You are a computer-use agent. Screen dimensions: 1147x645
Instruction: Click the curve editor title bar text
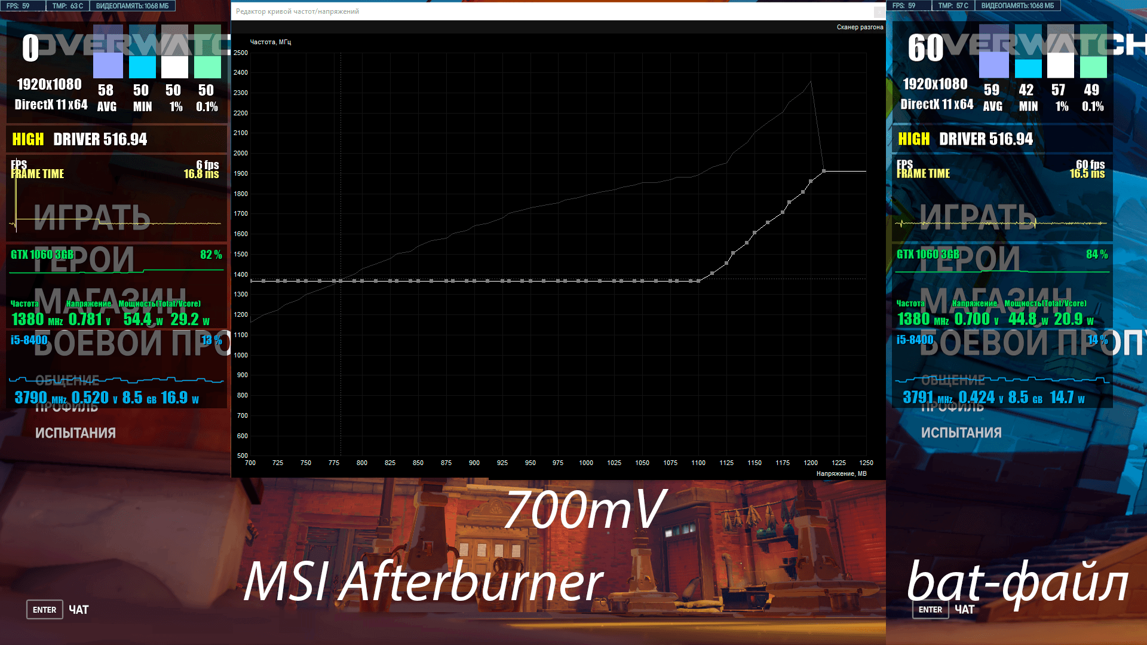coord(298,11)
